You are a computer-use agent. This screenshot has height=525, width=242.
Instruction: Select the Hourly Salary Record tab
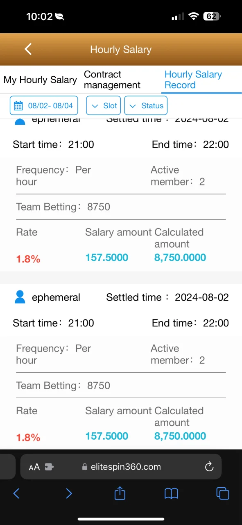193,80
